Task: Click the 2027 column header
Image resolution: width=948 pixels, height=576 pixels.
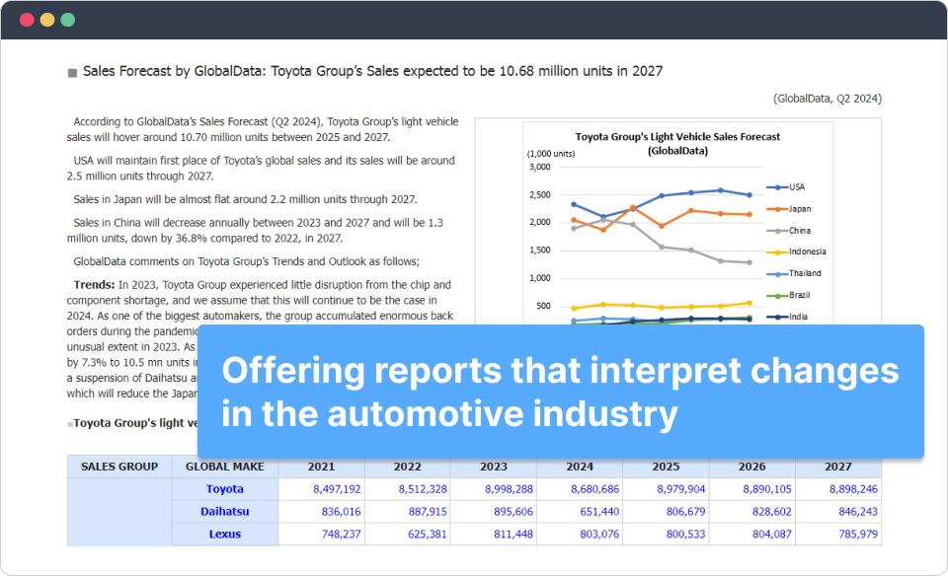Action: pyautogui.click(x=838, y=467)
